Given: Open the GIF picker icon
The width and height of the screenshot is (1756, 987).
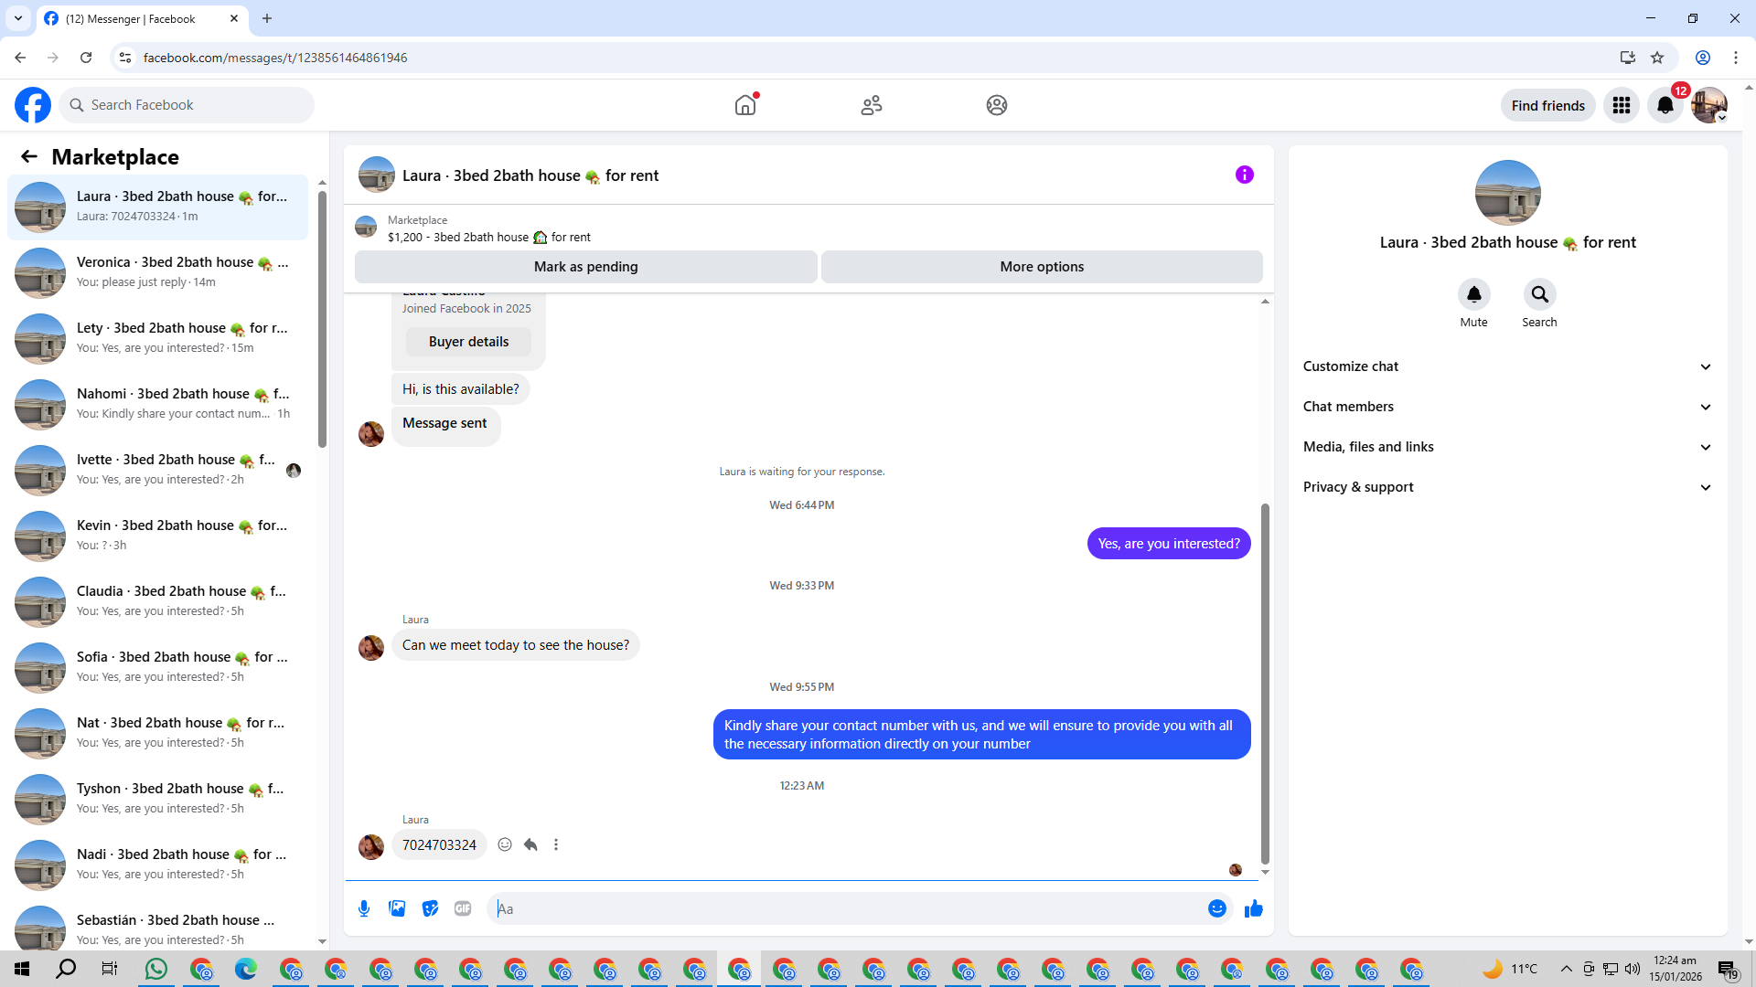Looking at the screenshot, I should pos(463,908).
